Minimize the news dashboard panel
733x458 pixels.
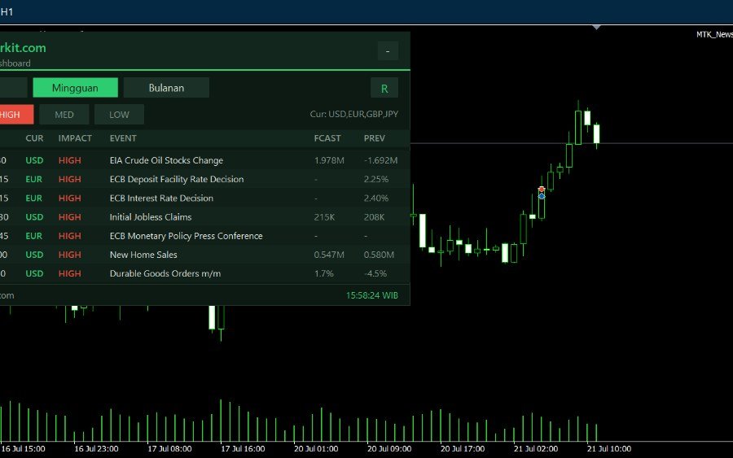click(x=388, y=51)
